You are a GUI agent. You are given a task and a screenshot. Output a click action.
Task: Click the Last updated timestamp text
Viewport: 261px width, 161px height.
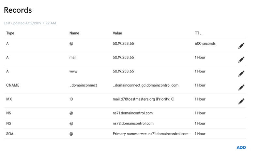[x=30, y=23]
